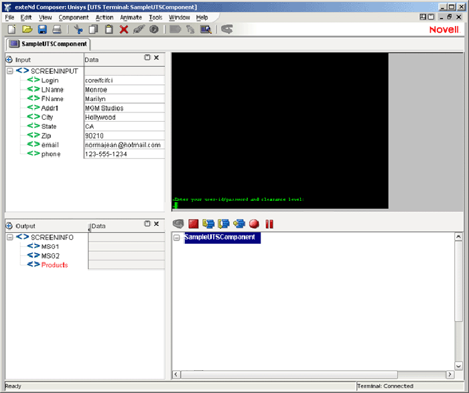Collapse SampleUTSComponent node in action pane

[x=177, y=238]
